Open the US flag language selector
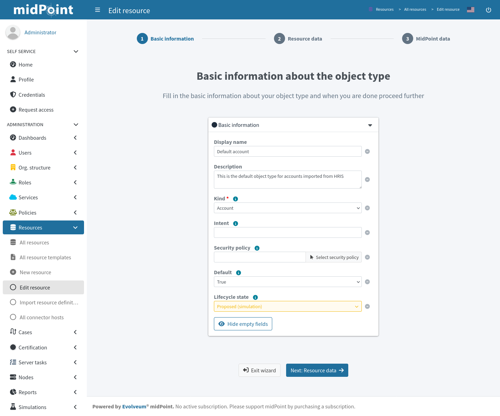 470,10
